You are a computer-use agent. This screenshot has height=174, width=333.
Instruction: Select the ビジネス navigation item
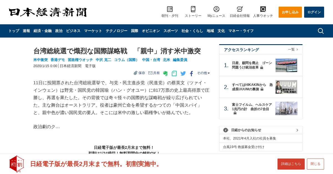73,31
